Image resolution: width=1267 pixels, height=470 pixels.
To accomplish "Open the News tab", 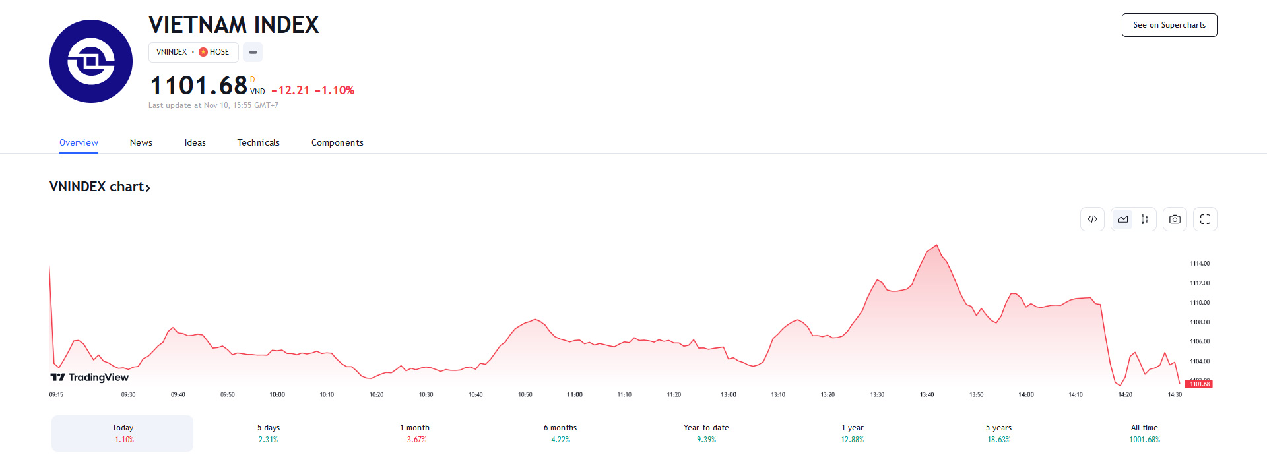I will pos(141,142).
